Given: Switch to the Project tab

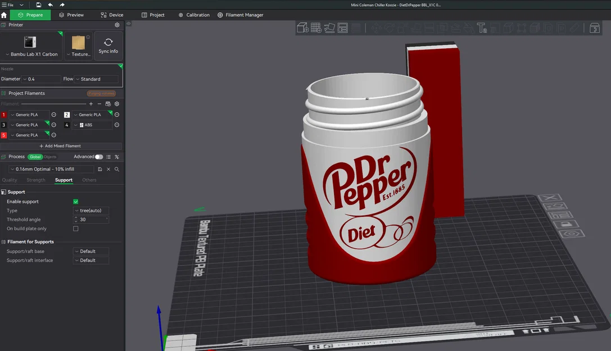Looking at the screenshot, I should 153,15.
